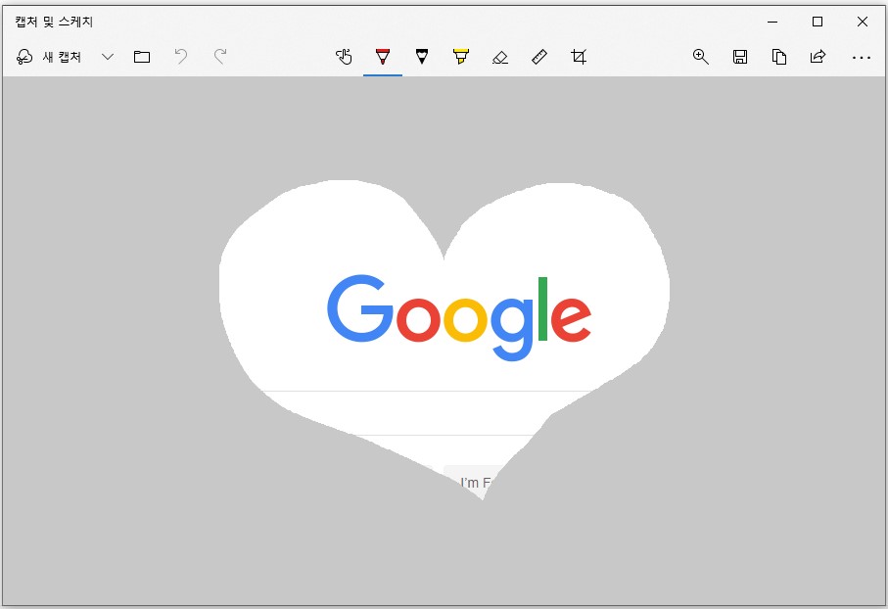Viewport: 888px width, 609px height.
Task: Select the red ballpoint pen tool
Action: 383,57
